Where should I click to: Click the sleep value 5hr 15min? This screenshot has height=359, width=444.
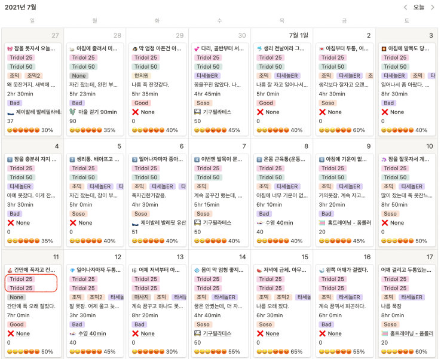click(207, 205)
